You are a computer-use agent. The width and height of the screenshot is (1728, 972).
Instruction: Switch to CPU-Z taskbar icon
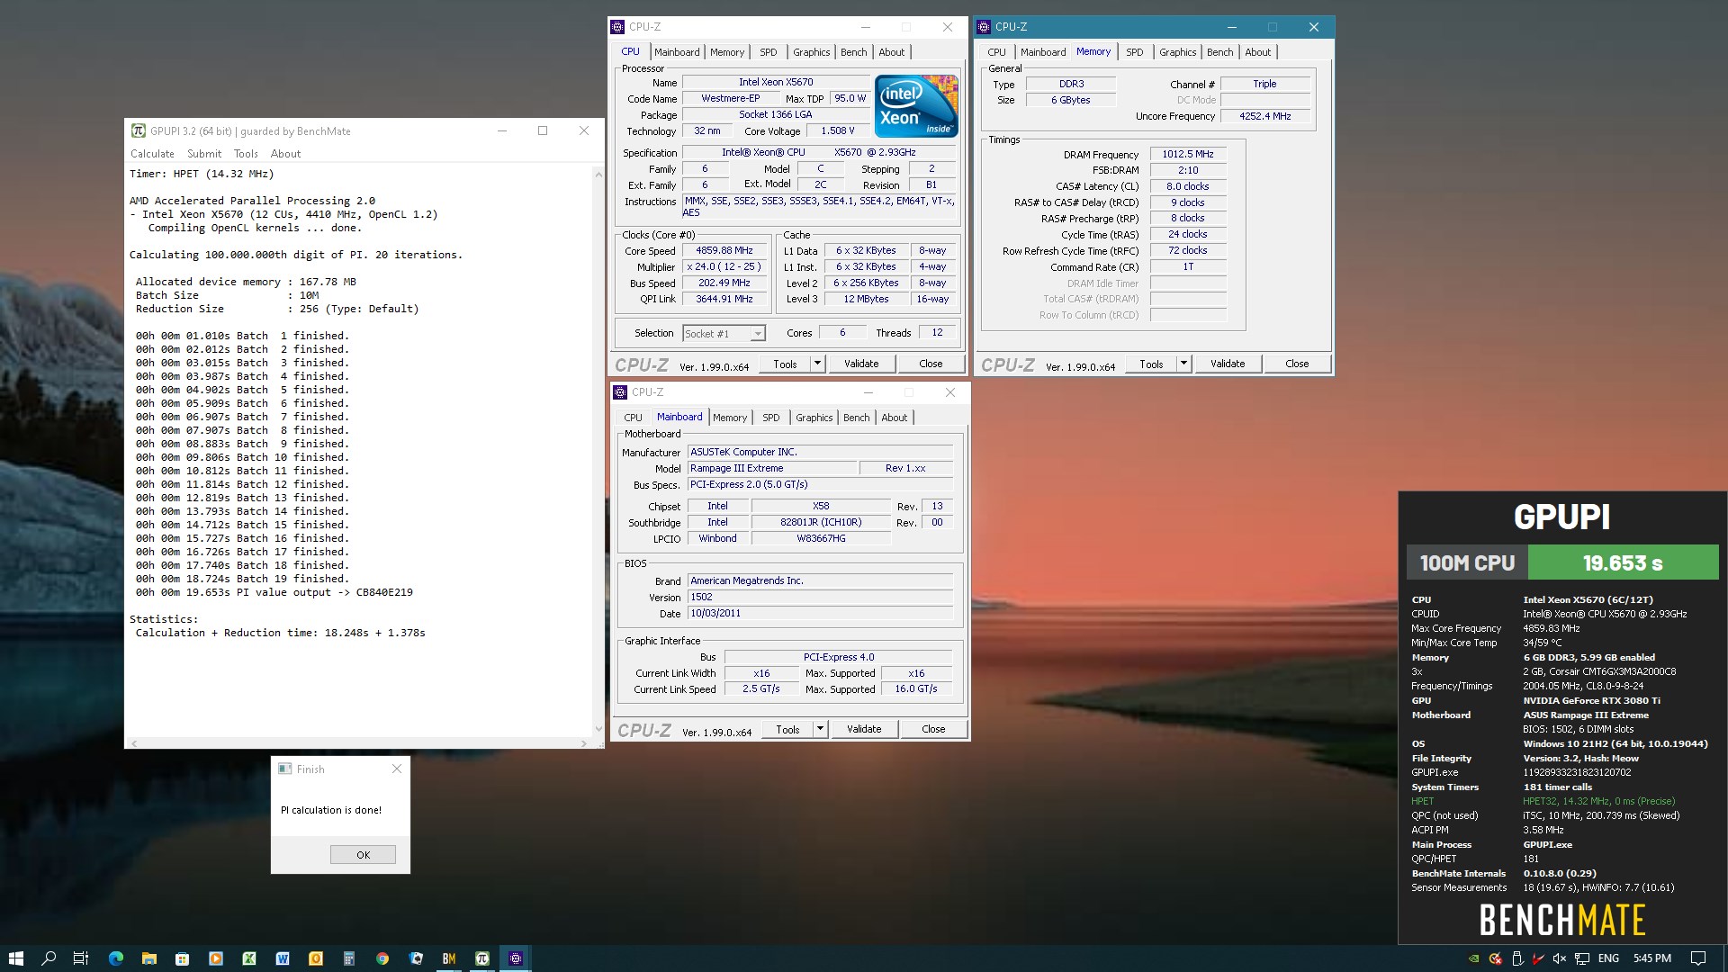tap(516, 958)
